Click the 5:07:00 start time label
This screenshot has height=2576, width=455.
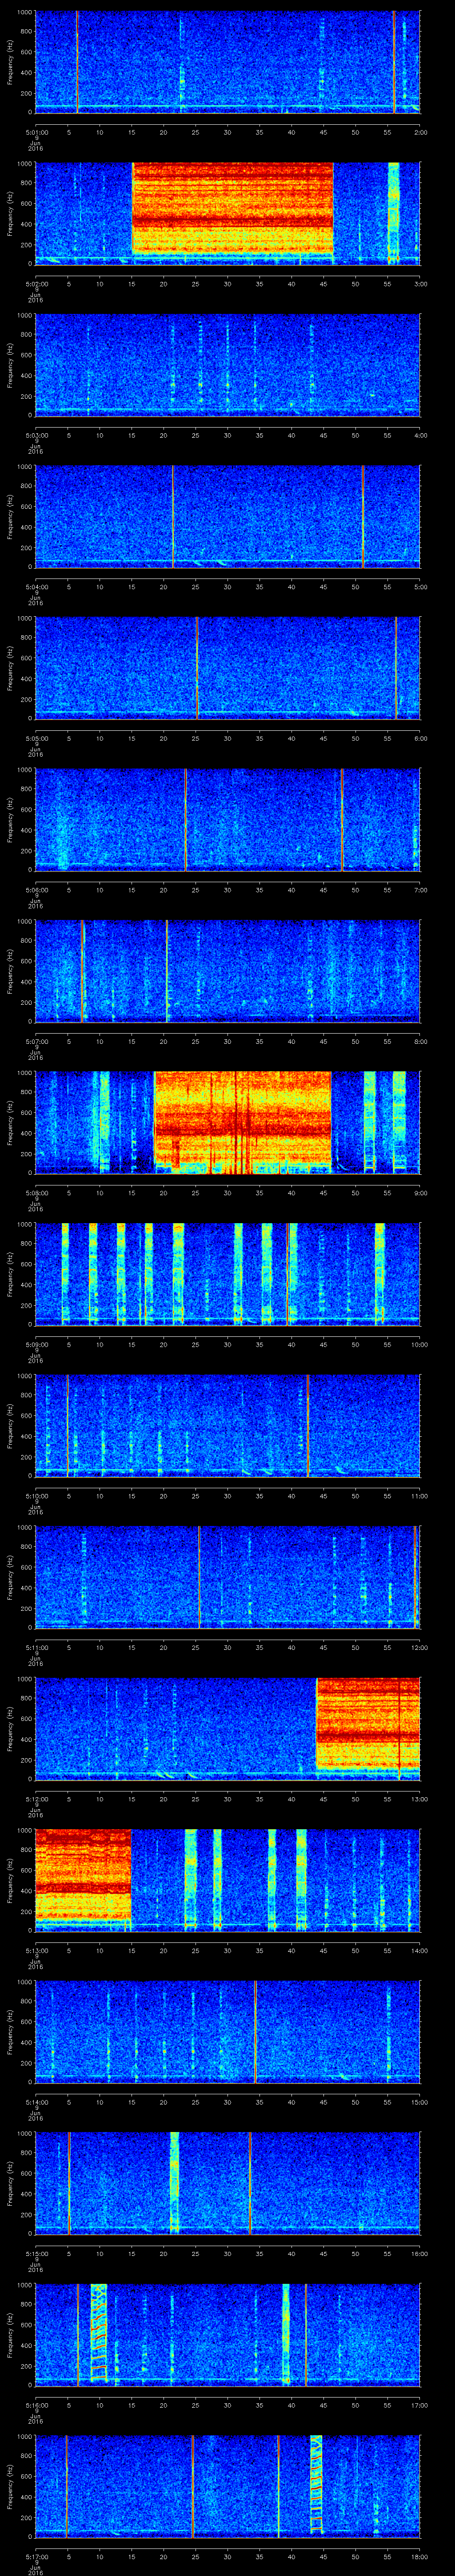tap(36, 1041)
